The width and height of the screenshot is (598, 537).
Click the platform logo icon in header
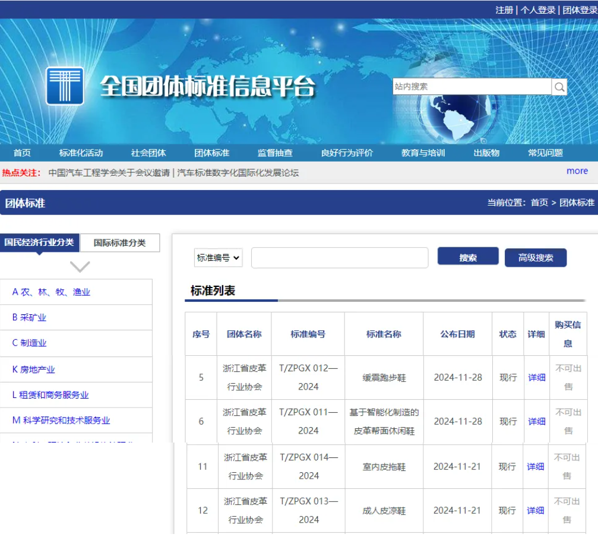[x=65, y=86]
